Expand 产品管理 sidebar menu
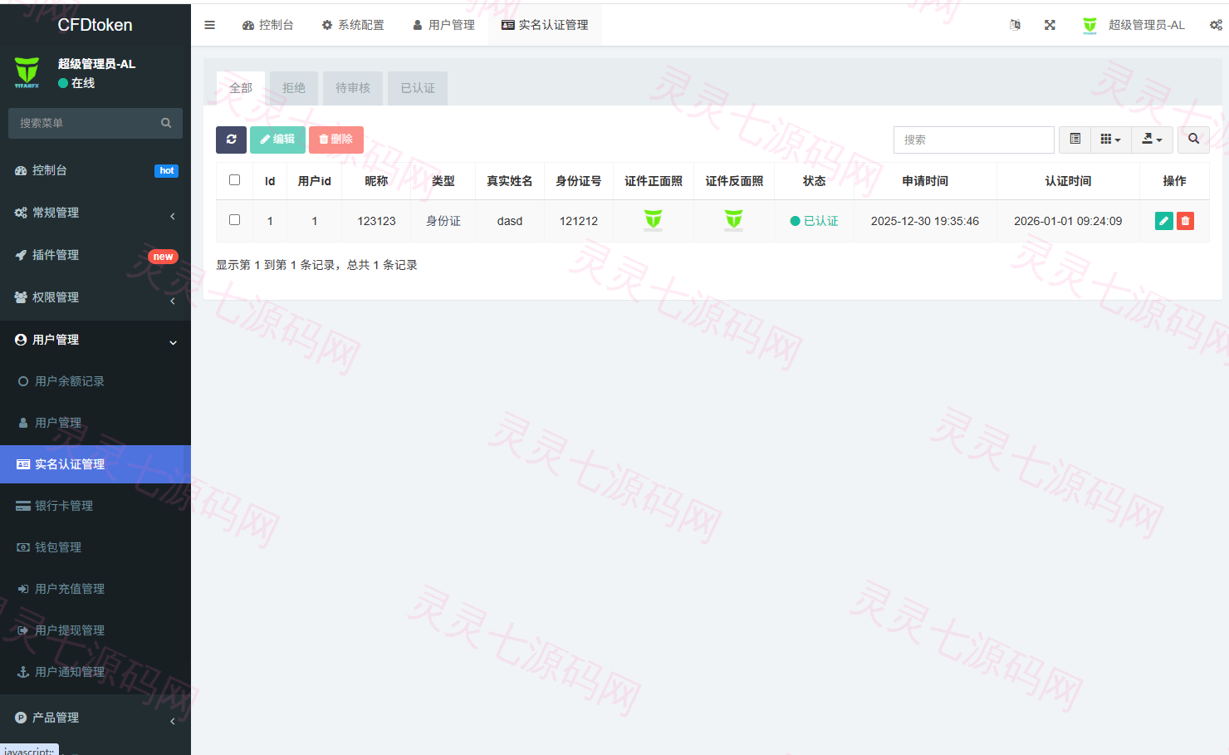 pyautogui.click(x=95, y=718)
